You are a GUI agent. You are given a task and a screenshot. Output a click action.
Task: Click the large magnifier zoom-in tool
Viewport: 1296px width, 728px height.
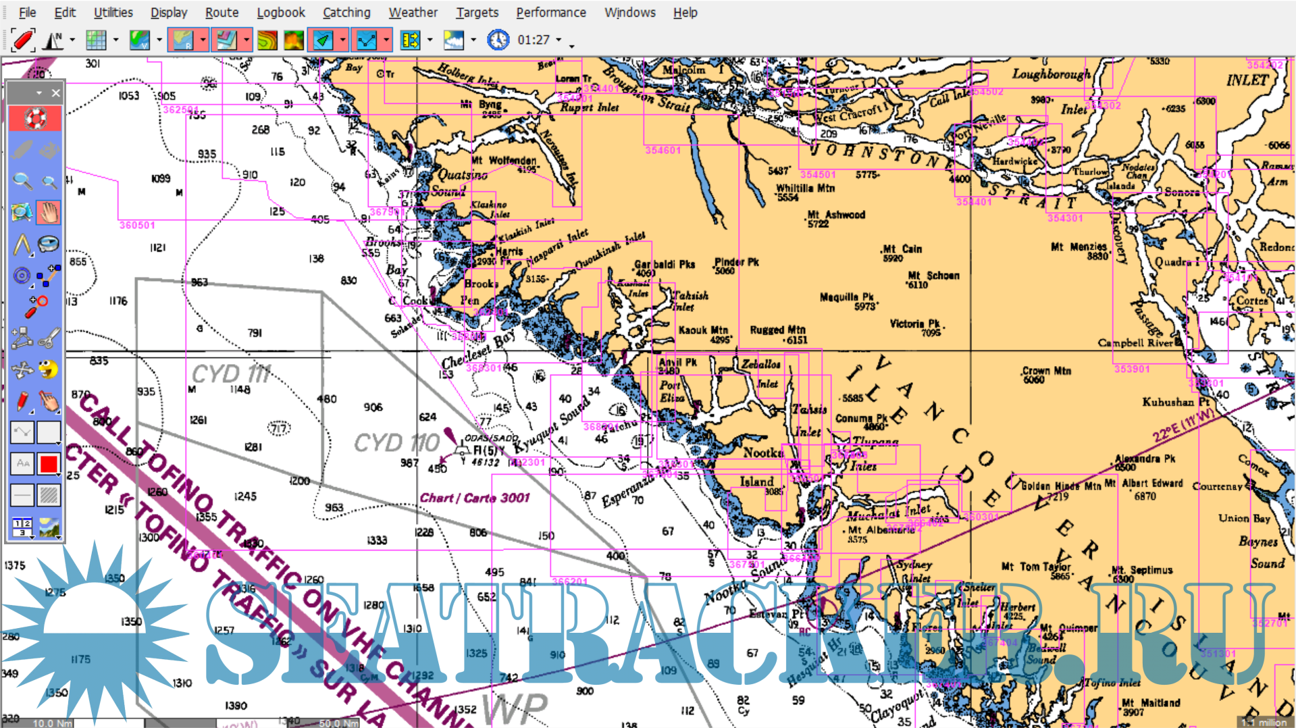22,181
